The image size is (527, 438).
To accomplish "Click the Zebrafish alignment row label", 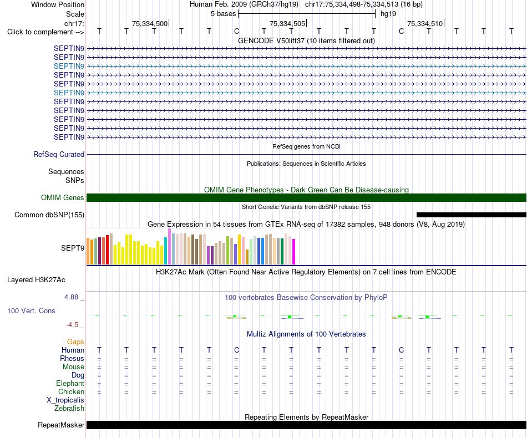I will [69, 408].
